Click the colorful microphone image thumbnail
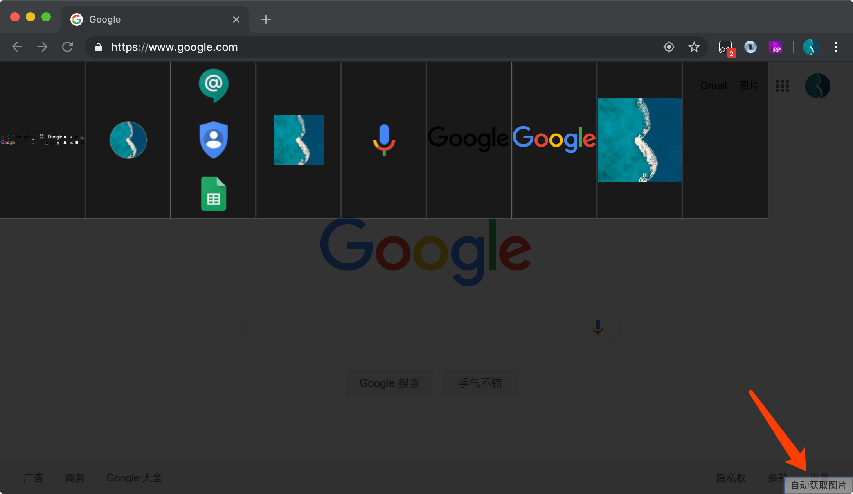The image size is (853, 494). point(384,140)
